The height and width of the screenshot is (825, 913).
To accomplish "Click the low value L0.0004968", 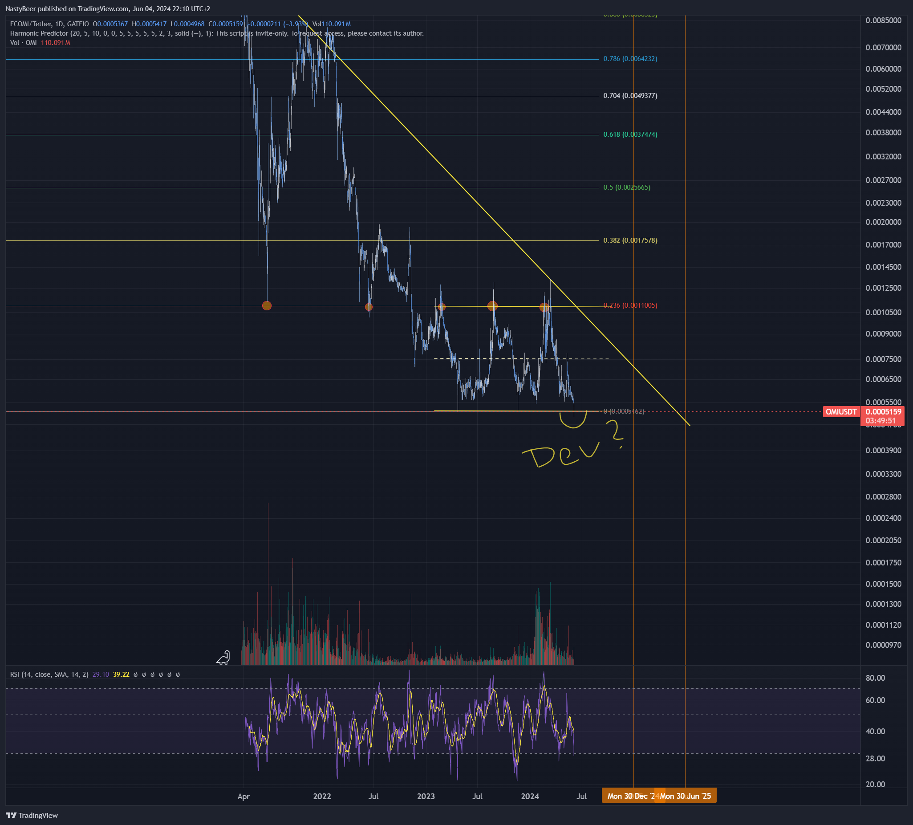I will coord(187,24).
